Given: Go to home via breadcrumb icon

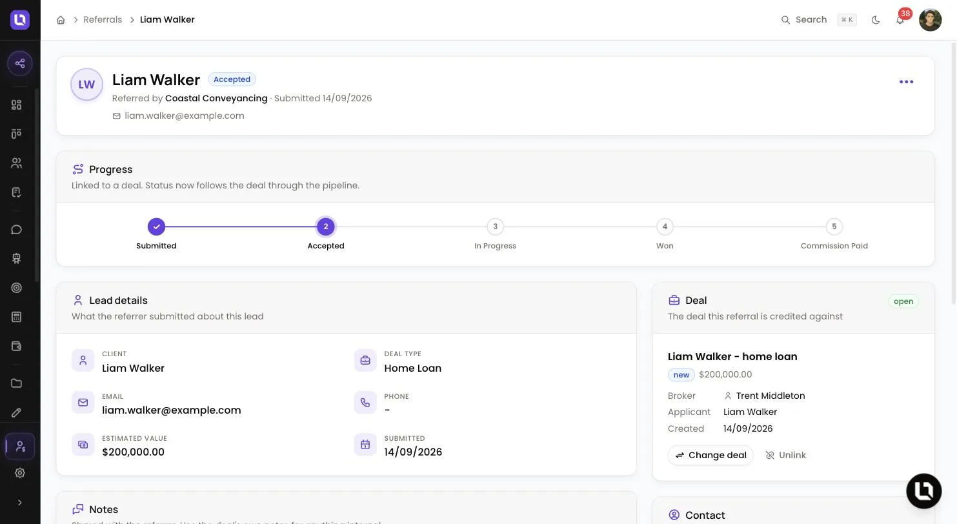Looking at the screenshot, I should coord(61,20).
